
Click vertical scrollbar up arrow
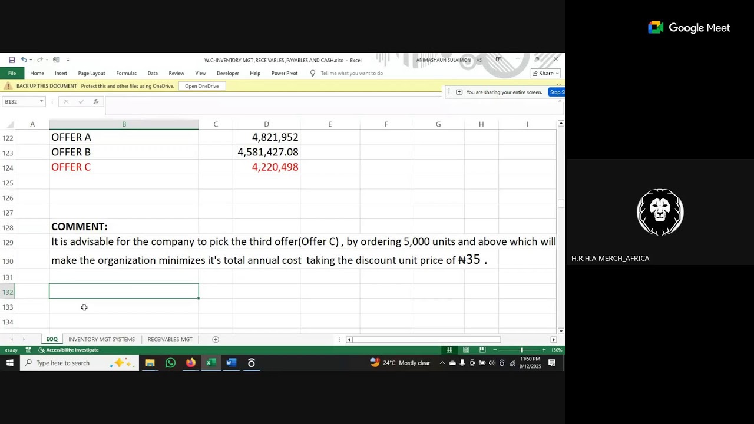[561, 123]
